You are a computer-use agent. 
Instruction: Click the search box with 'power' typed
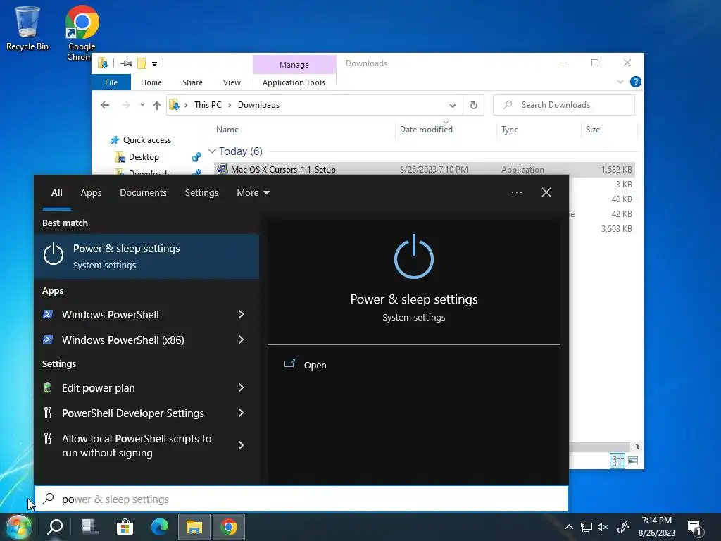click(301, 499)
